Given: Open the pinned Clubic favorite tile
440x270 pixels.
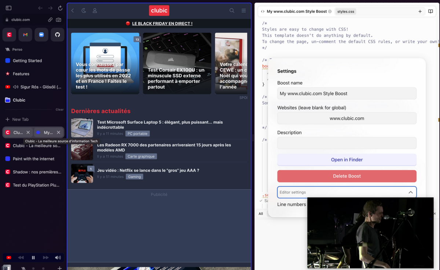Looking at the screenshot, I should tap(9, 34).
